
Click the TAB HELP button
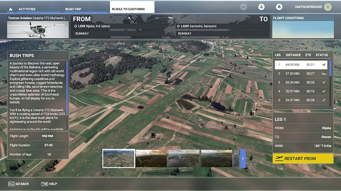(49, 184)
